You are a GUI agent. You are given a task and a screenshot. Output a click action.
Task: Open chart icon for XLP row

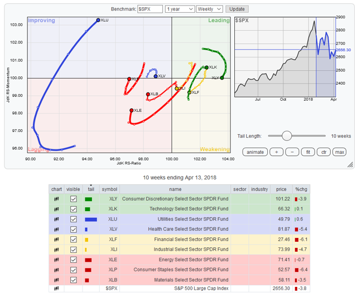point(56,270)
